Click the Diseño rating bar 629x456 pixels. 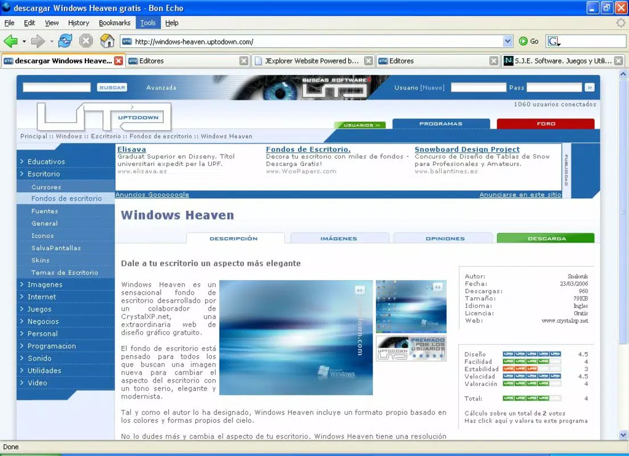pyautogui.click(x=532, y=354)
